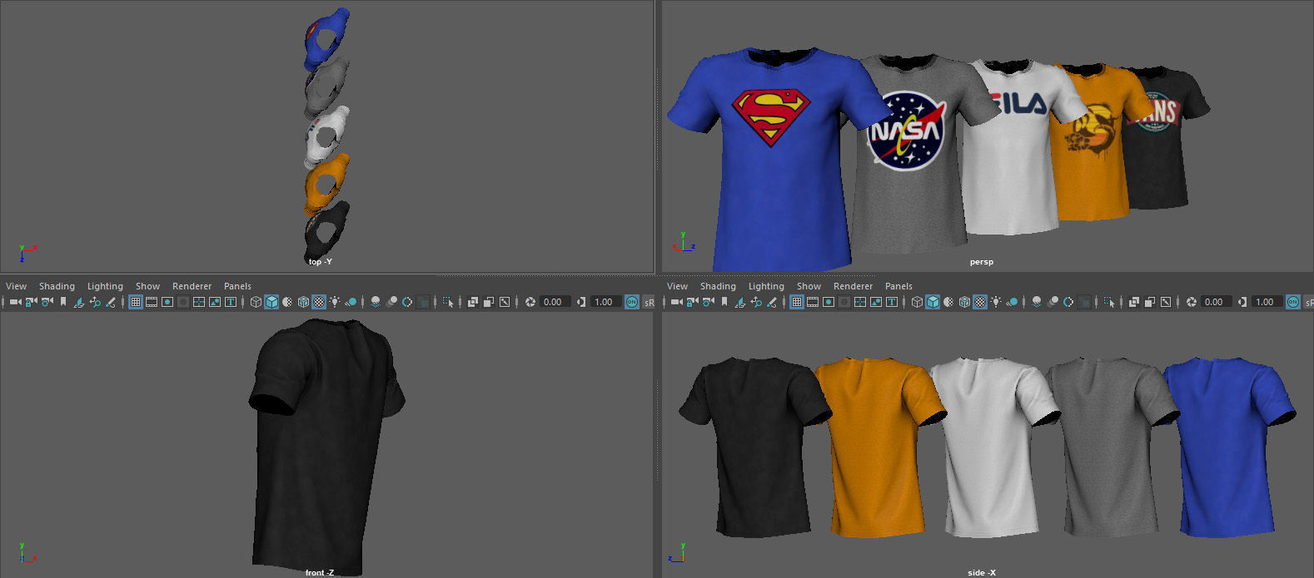
Task: Open Lighting menu in side view panel
Action: [766, 286]
